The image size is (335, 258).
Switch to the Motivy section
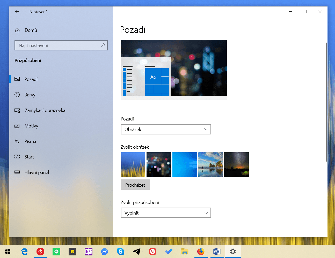[x=61, y=126]
